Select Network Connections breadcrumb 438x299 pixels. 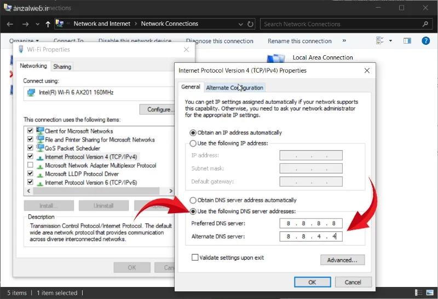(x=170, y=24)
